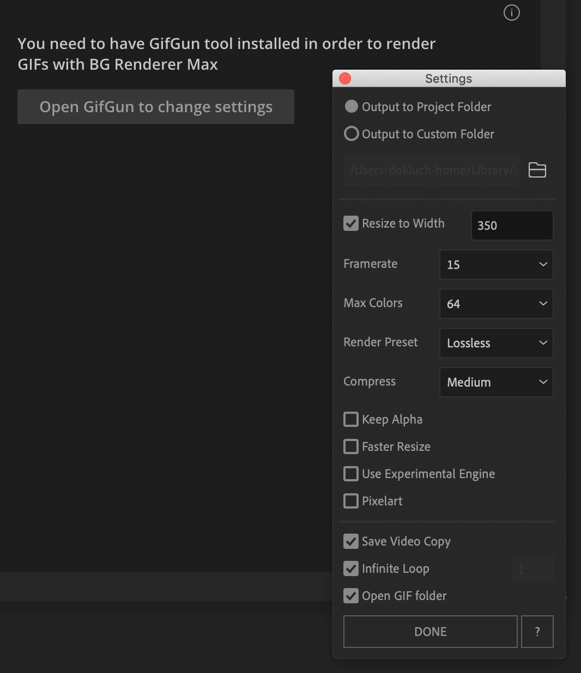This screenshot has height=673, width=581.
Task: Enable Use Experimental Engine
Action: point(351,474)
